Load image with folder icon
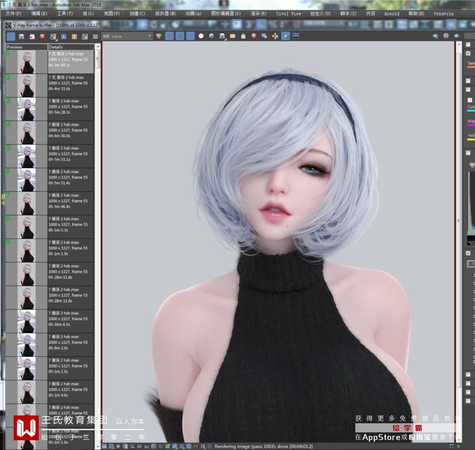Screen dimensions: 475x450 [x=233, y=36]
